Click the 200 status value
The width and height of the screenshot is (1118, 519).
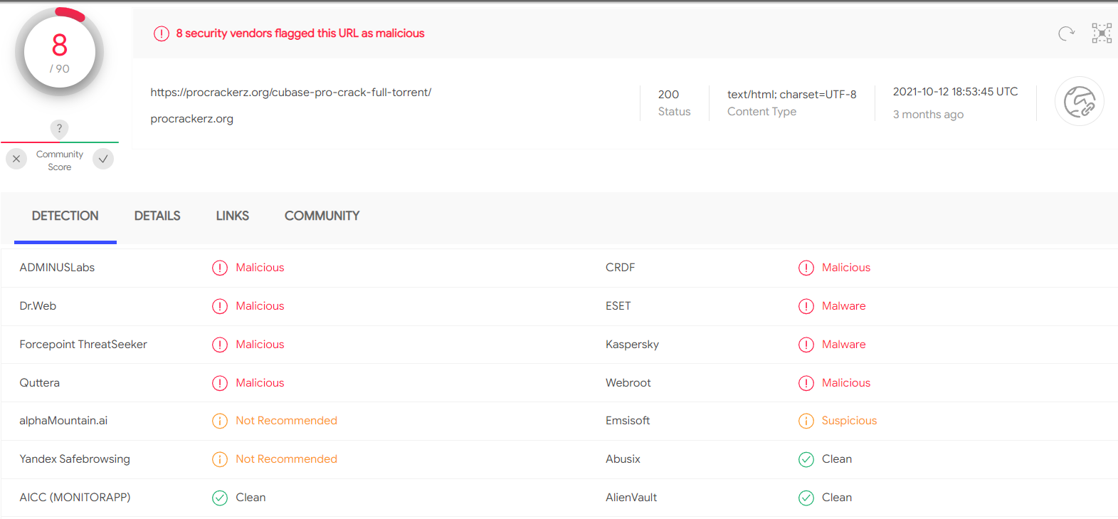(668, 95)
